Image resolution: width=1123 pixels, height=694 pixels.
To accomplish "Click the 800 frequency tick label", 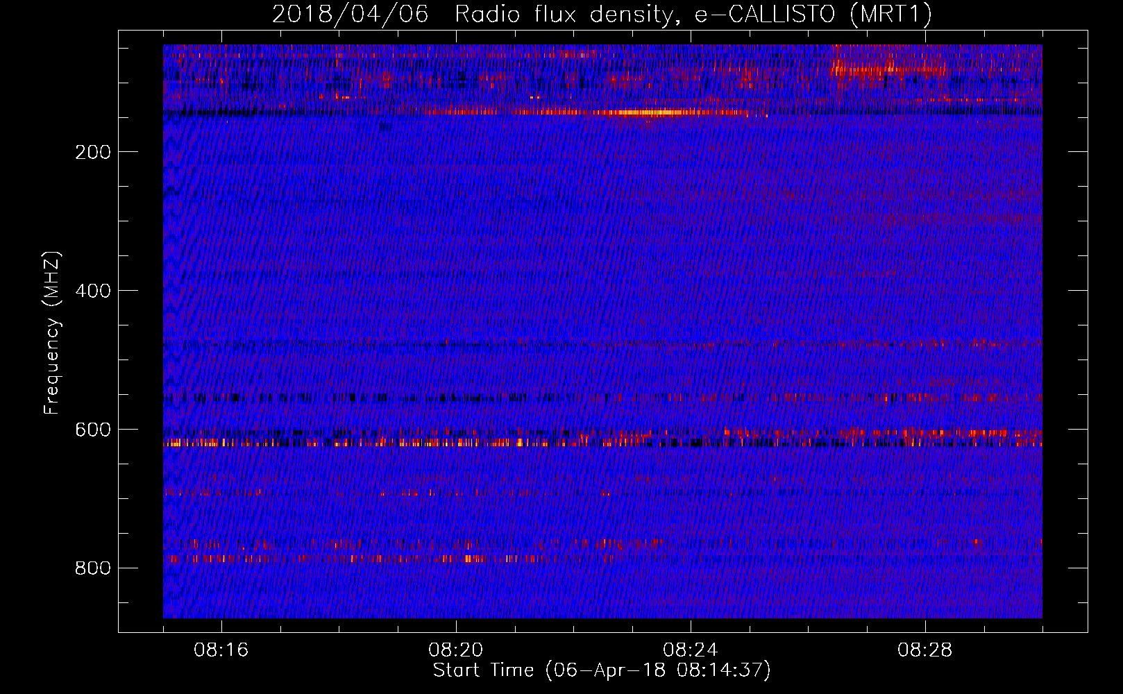I will tap(93, 568).
